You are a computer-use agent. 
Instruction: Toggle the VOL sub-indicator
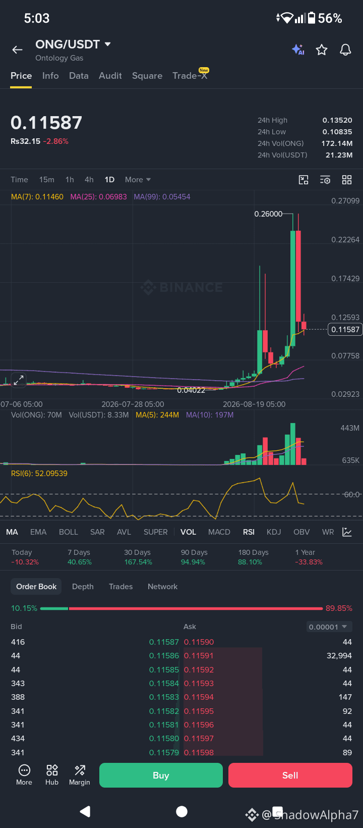tap(189, 532)
